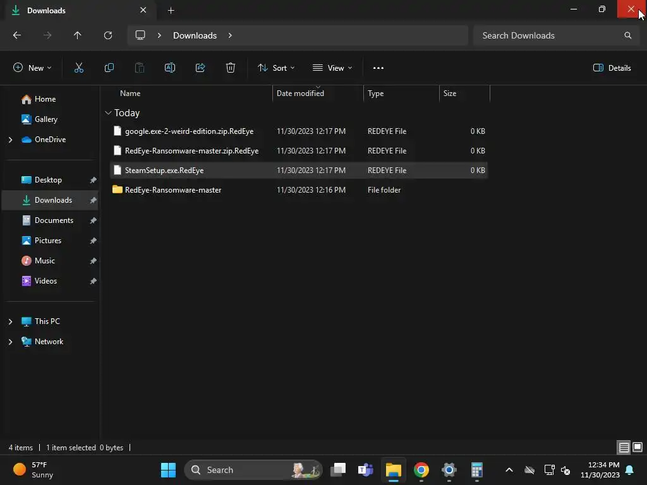Toggle the Details pane
Screen dimensions: 647x485
[x=612, y=68]
